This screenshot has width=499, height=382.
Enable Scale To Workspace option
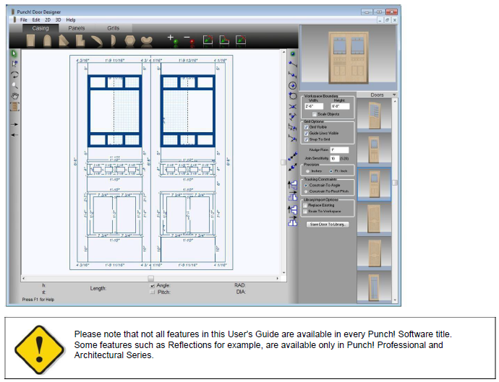tap(305, 212)
